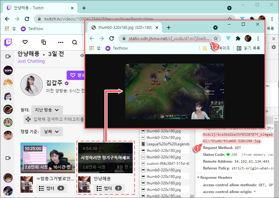
Task: Open TextNow bookmark in the back Twitch window
Action: coord(32,29)
